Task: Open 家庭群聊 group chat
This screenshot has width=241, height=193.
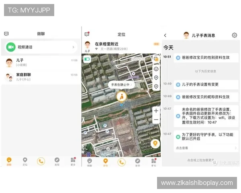Action: click(41, 77)
